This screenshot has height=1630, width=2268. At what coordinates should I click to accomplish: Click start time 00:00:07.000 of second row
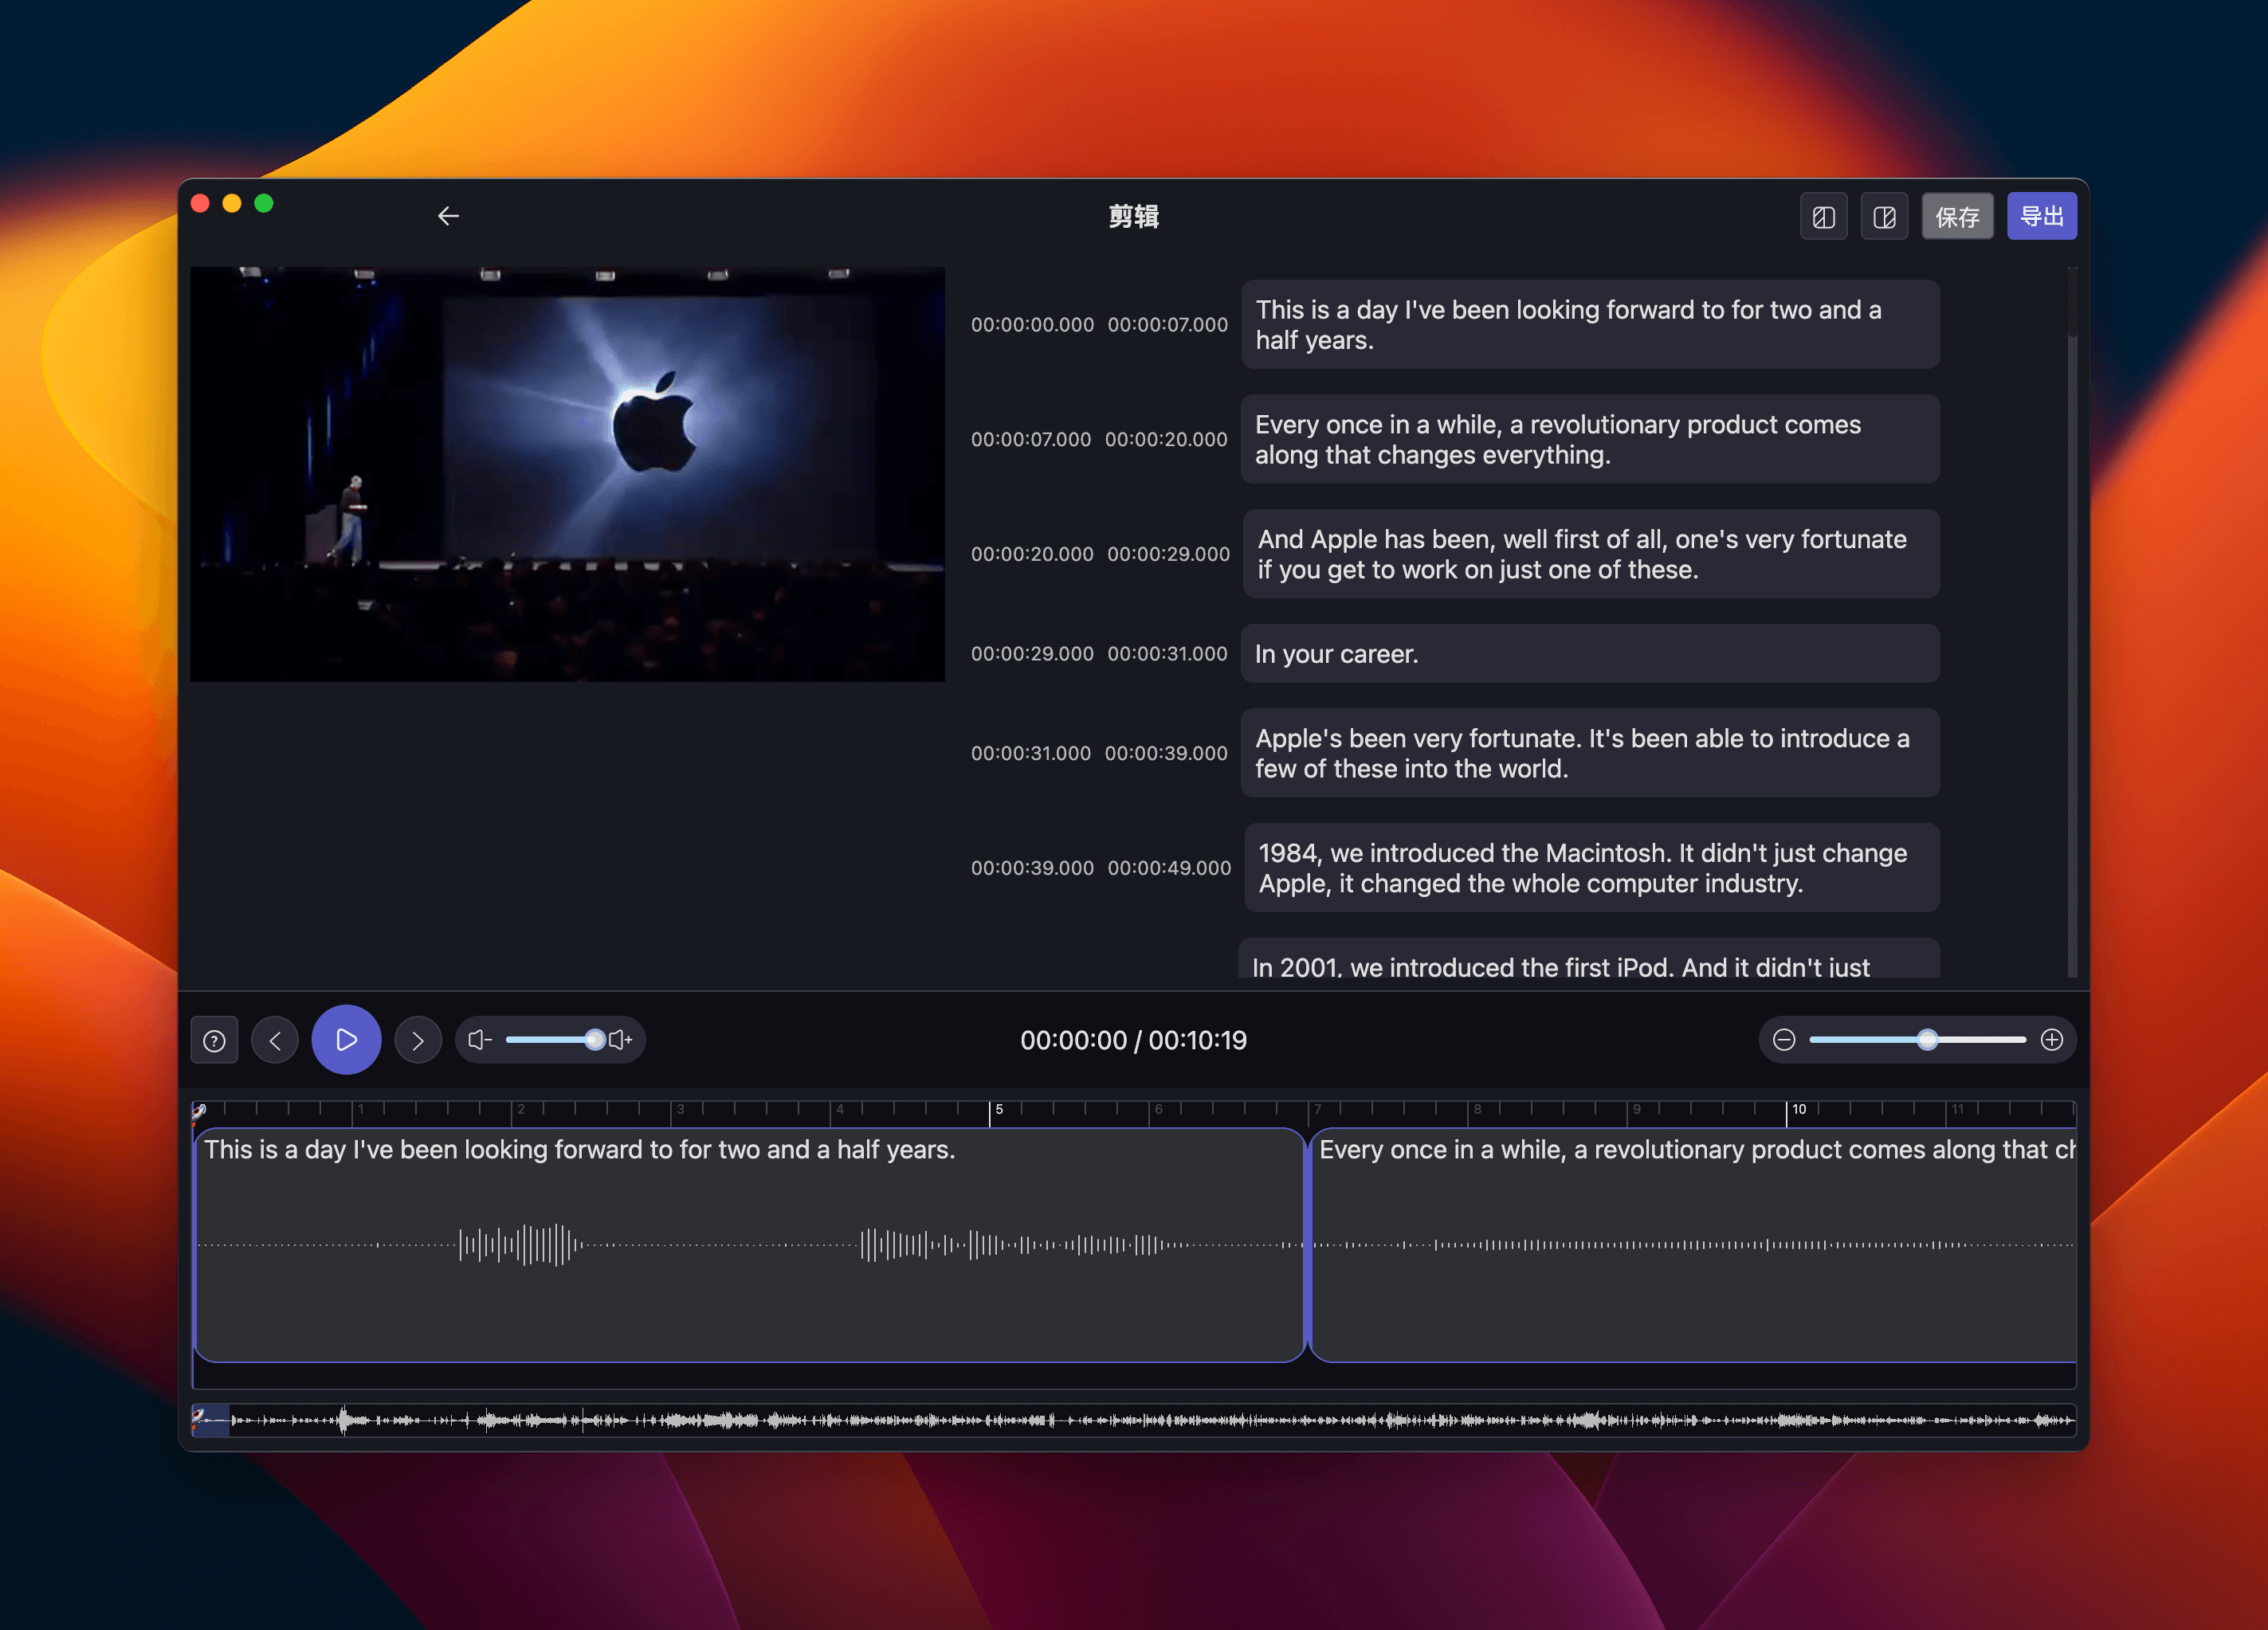(1030, 440)
